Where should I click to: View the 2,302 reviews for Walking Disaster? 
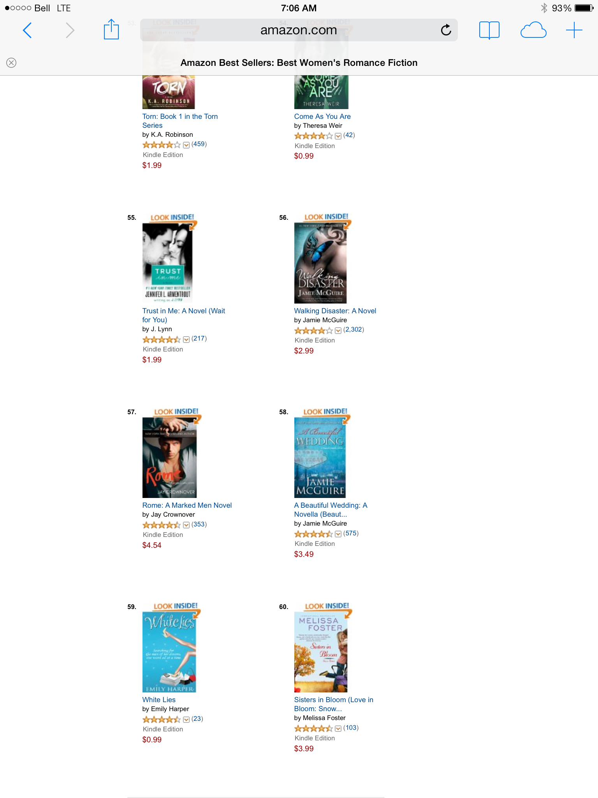click(354, 330)
